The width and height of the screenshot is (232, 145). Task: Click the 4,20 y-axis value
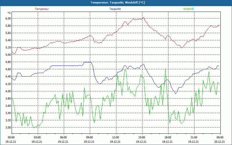[x=8, y=84]
